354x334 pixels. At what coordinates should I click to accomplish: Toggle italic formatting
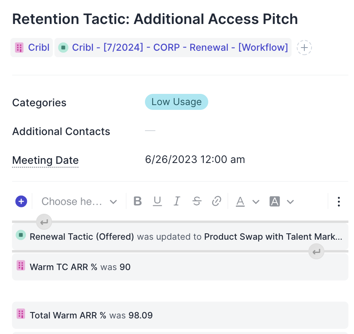[177, 201]
